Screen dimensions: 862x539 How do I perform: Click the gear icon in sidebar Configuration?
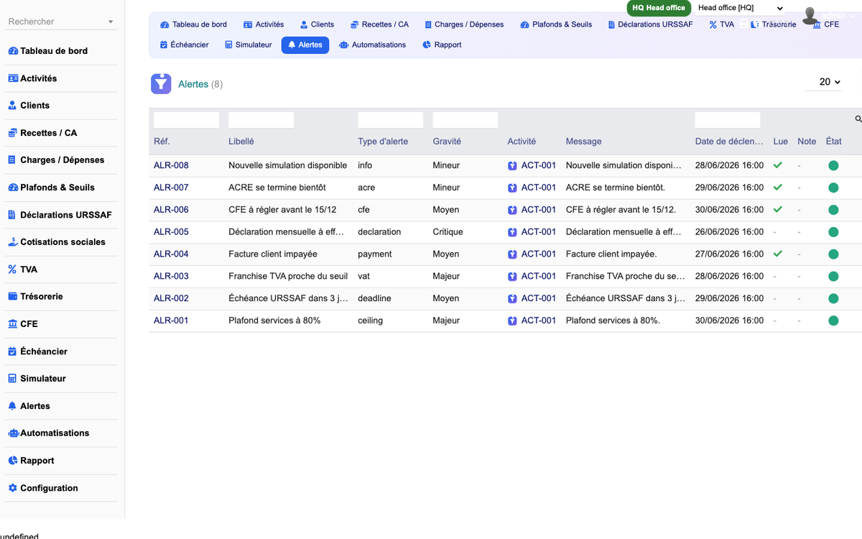[x=12, y=488]
